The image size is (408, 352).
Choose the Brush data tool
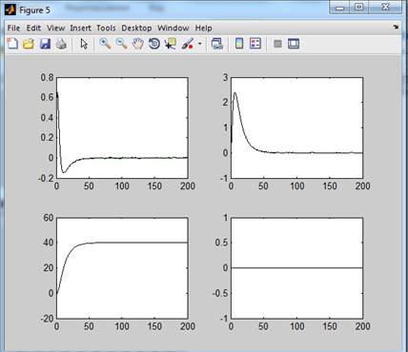click(188, 44)
